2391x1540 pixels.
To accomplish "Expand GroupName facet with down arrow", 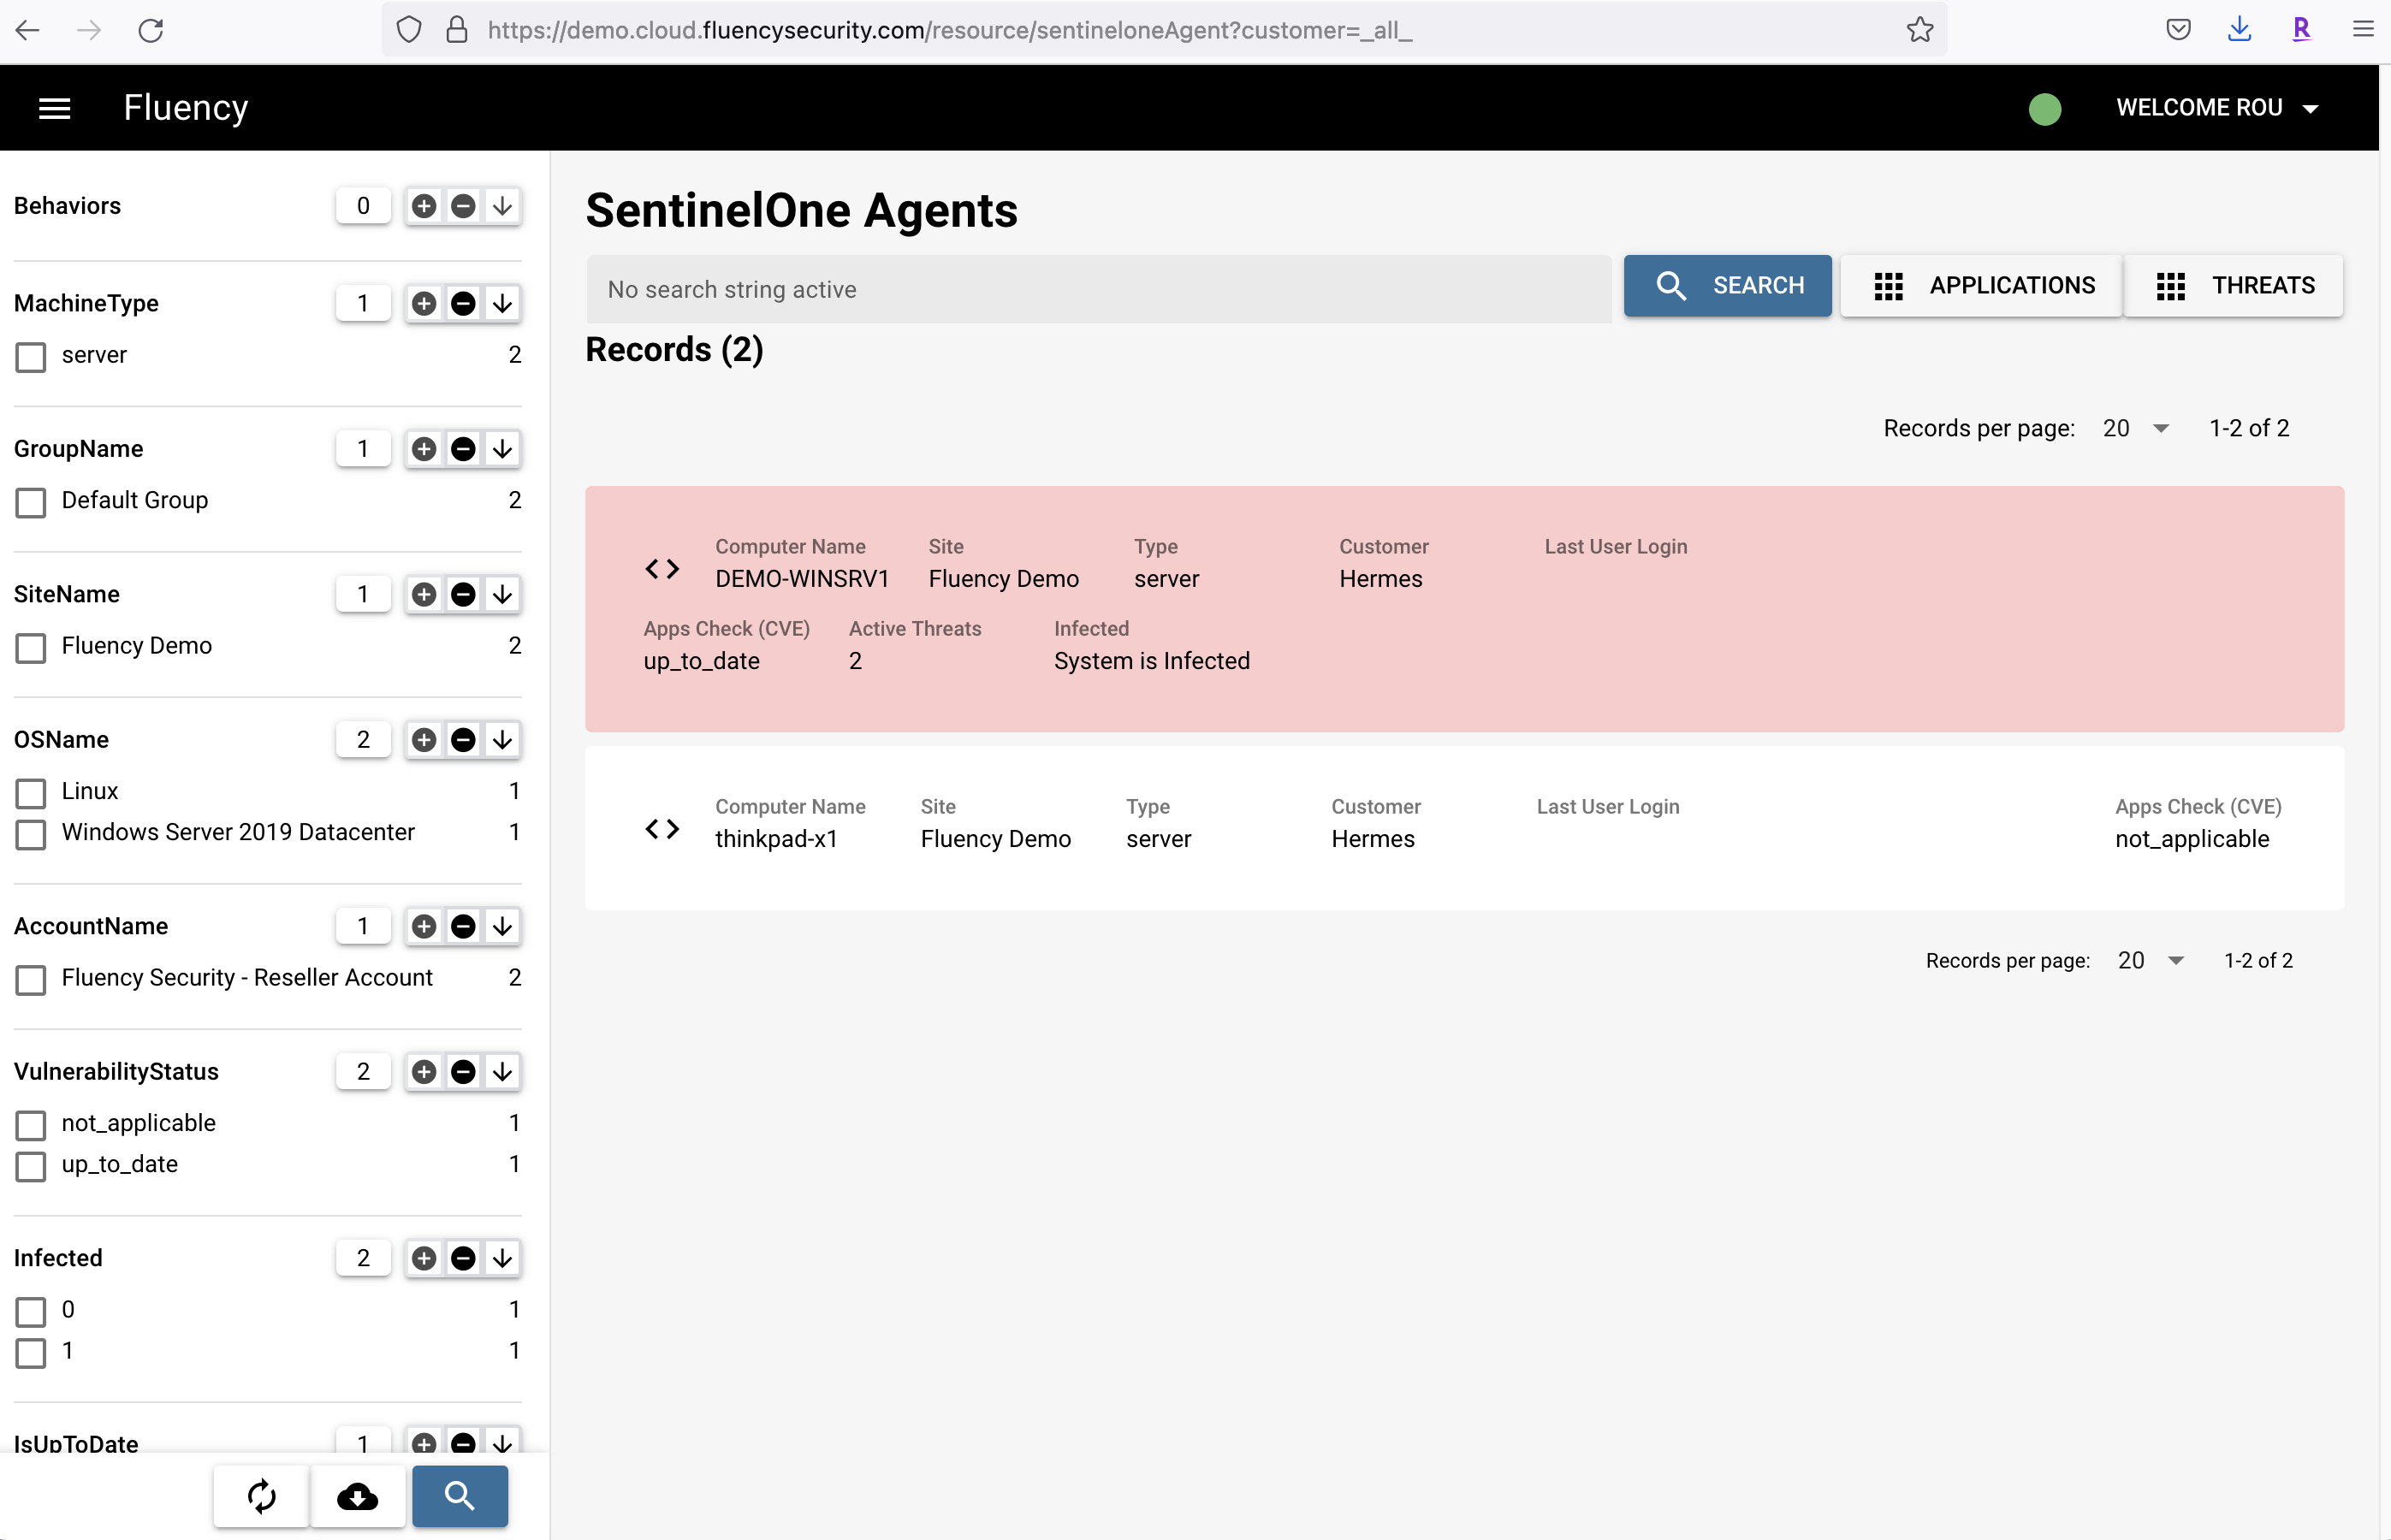I will [x=502, y=449].
